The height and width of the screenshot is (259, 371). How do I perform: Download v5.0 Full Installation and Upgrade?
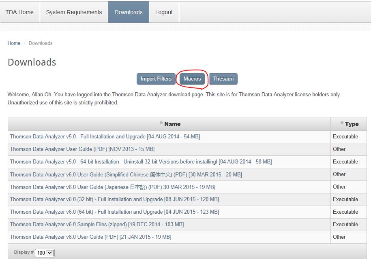(105, 137)
